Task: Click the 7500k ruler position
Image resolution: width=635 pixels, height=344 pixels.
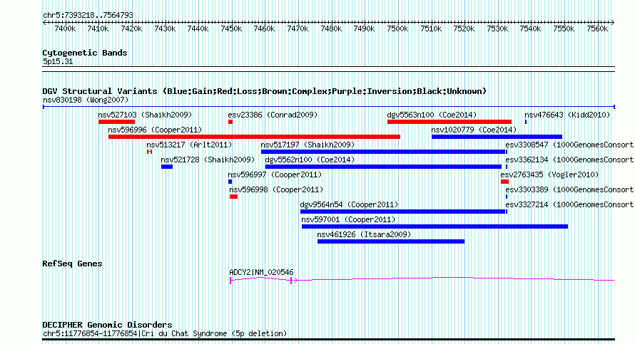Action: click(x=397, y=28)
